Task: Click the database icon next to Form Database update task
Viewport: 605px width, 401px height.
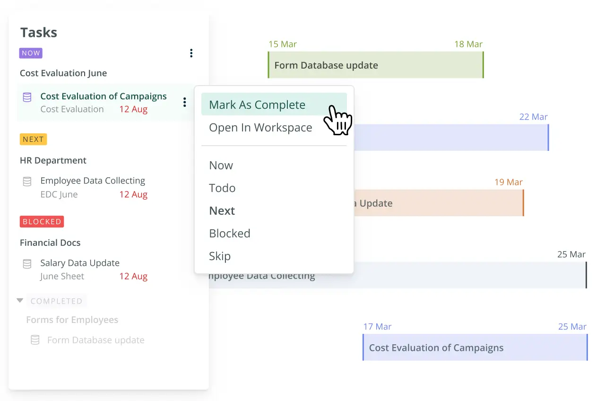Action: (x=35, y=340)
